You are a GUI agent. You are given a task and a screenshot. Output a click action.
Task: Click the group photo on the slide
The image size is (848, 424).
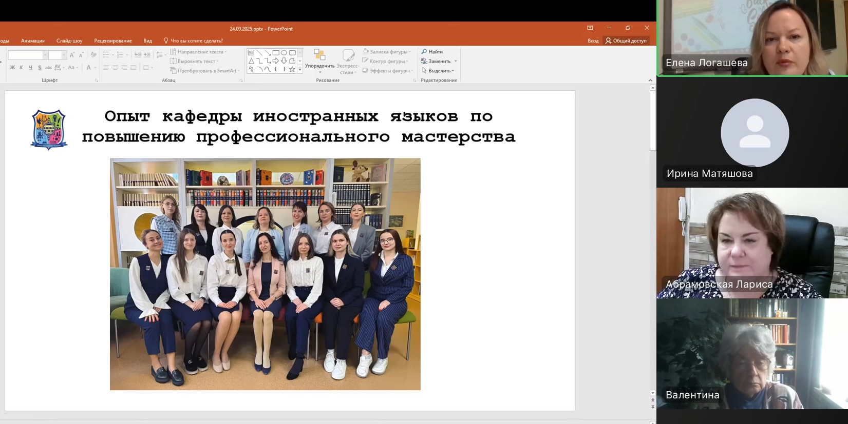[265, 274]
